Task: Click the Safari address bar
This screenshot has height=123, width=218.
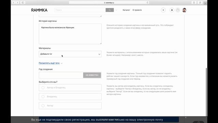Action: coord(109,3)
